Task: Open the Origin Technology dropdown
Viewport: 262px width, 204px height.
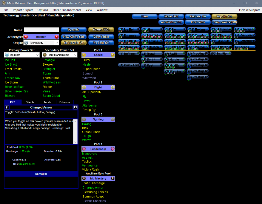Action: click(41, 43)
